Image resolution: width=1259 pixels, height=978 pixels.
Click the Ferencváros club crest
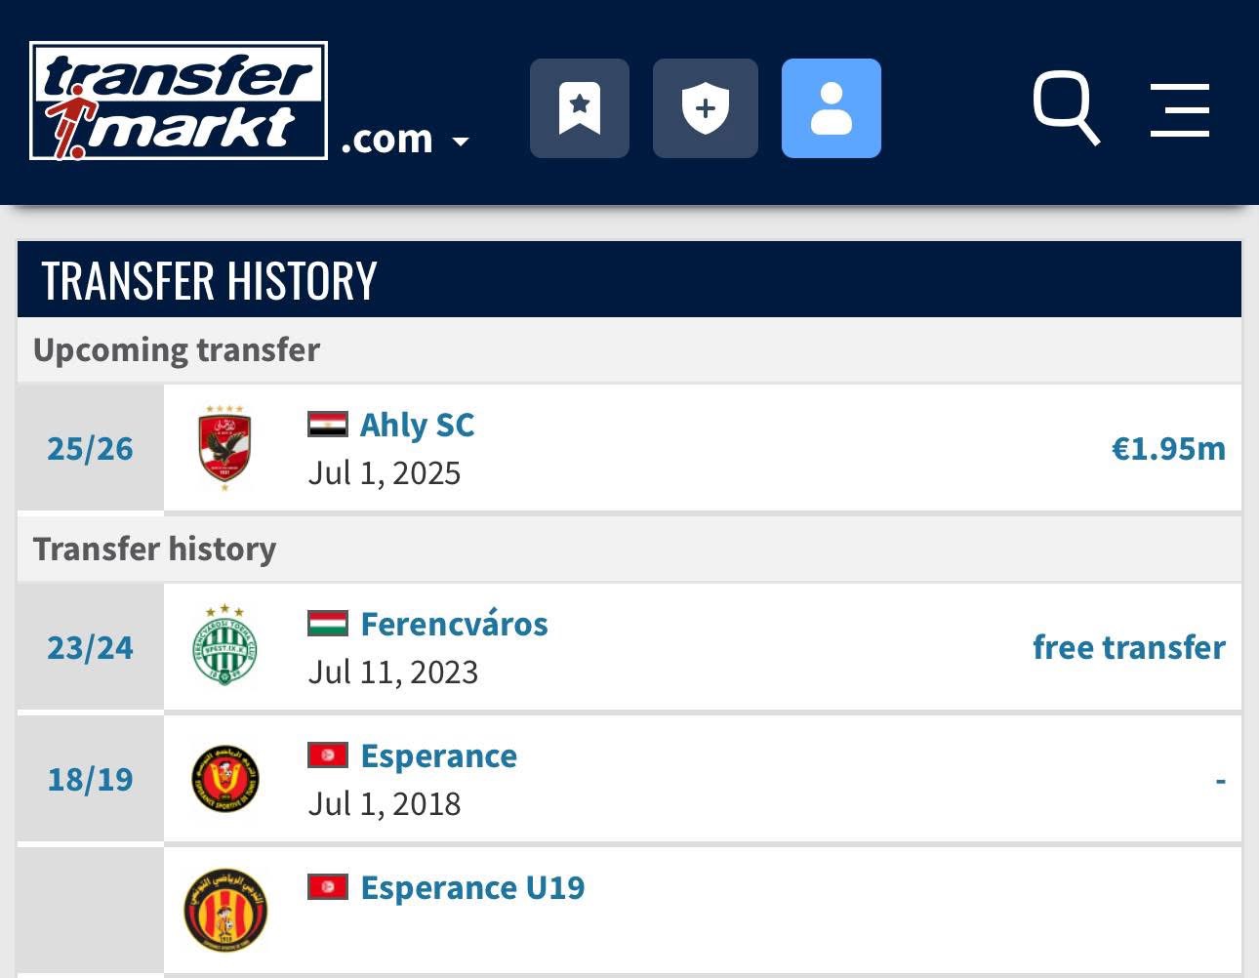click(224, 646)
